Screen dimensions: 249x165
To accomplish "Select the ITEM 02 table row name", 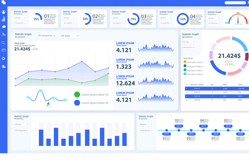I will 197,92.
